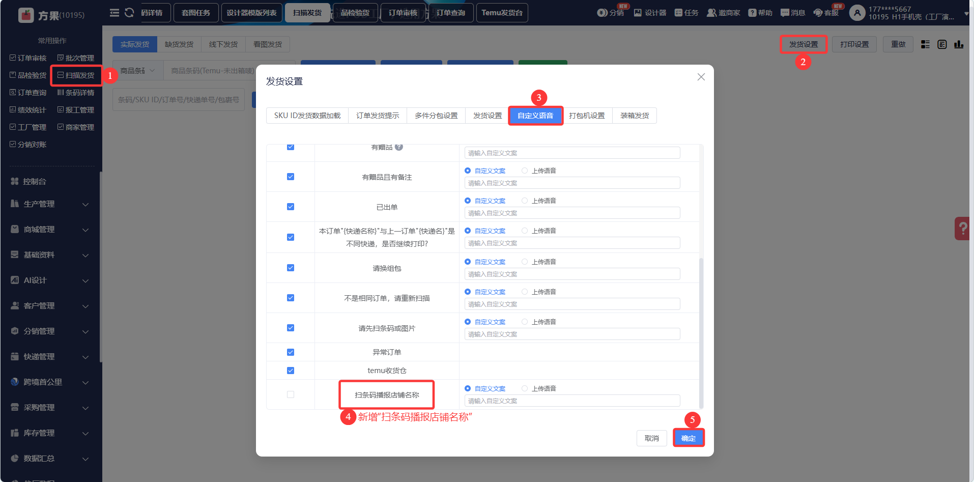This screenshot has height=482, width=974.
Task: Toggle the 请换组包 checkbox
Action: click(x=291, y=268)
